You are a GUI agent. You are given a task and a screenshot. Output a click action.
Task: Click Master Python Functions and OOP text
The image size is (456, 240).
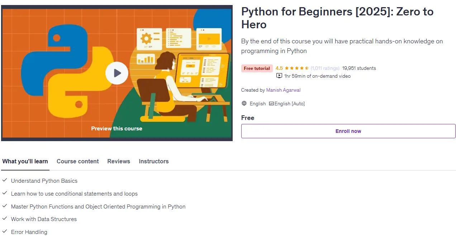98,207
